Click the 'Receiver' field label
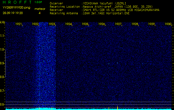Image resolution: width=174 pixels, height=110 pixels. [x=56, y=10]
